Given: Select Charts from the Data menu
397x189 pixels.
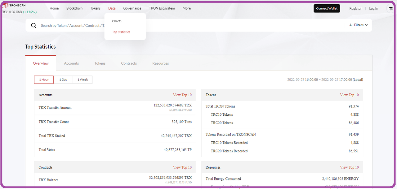Looking at the screenshot, I should click(x=117, y=21).
